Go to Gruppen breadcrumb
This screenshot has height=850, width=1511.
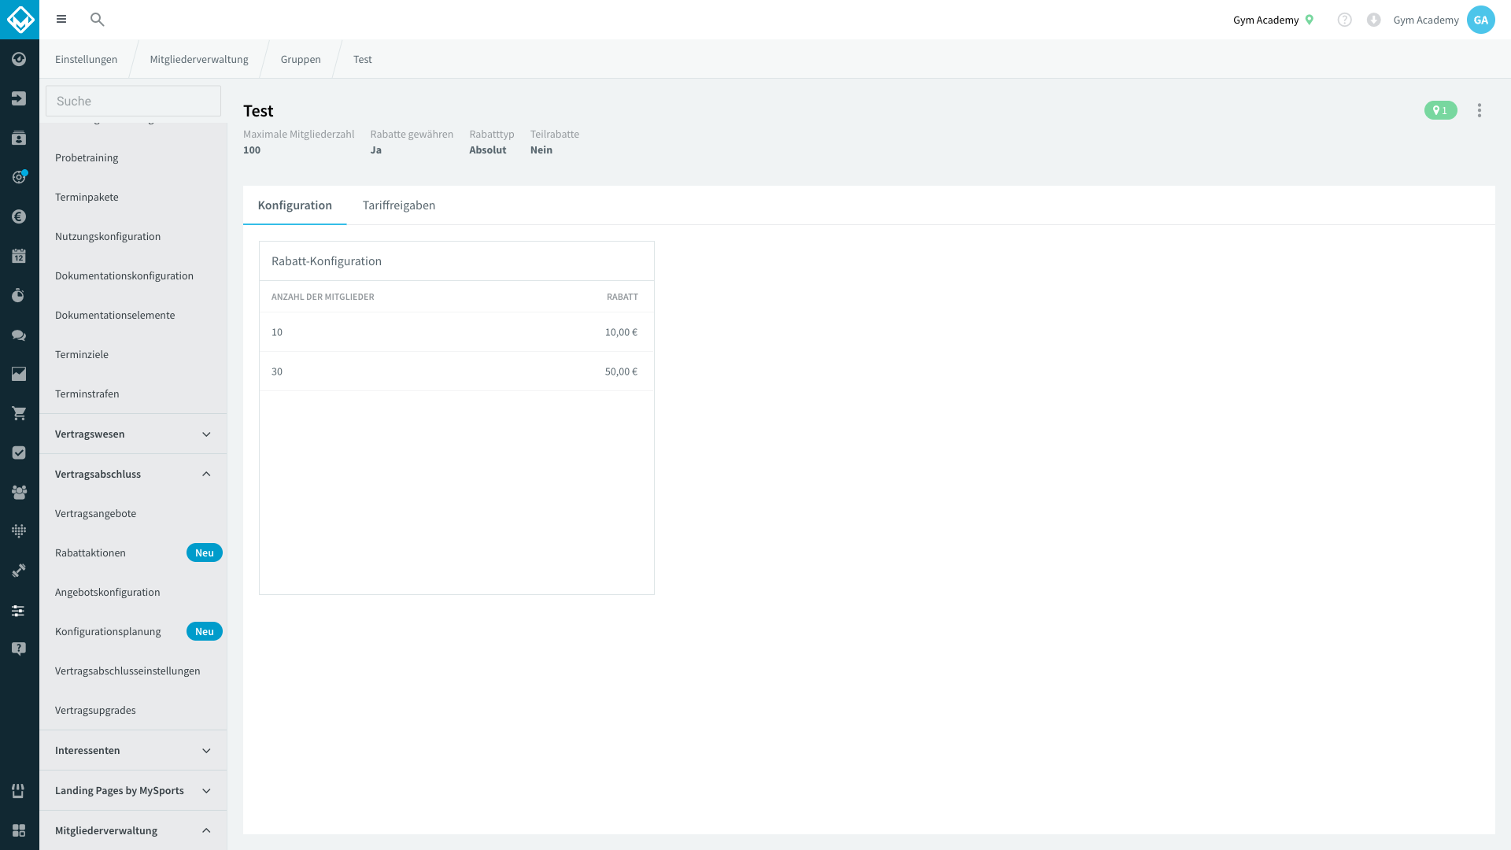point(301,60)
